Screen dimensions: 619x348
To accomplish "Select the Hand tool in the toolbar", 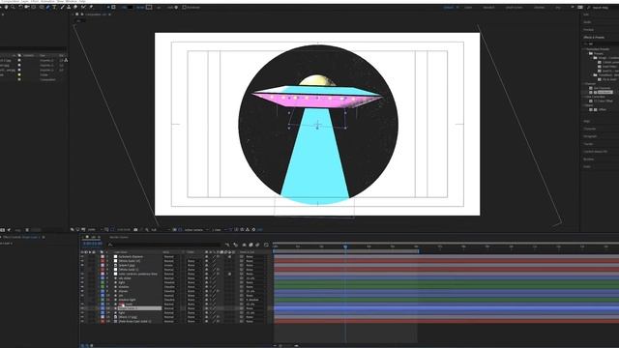I will pos(7,7).
